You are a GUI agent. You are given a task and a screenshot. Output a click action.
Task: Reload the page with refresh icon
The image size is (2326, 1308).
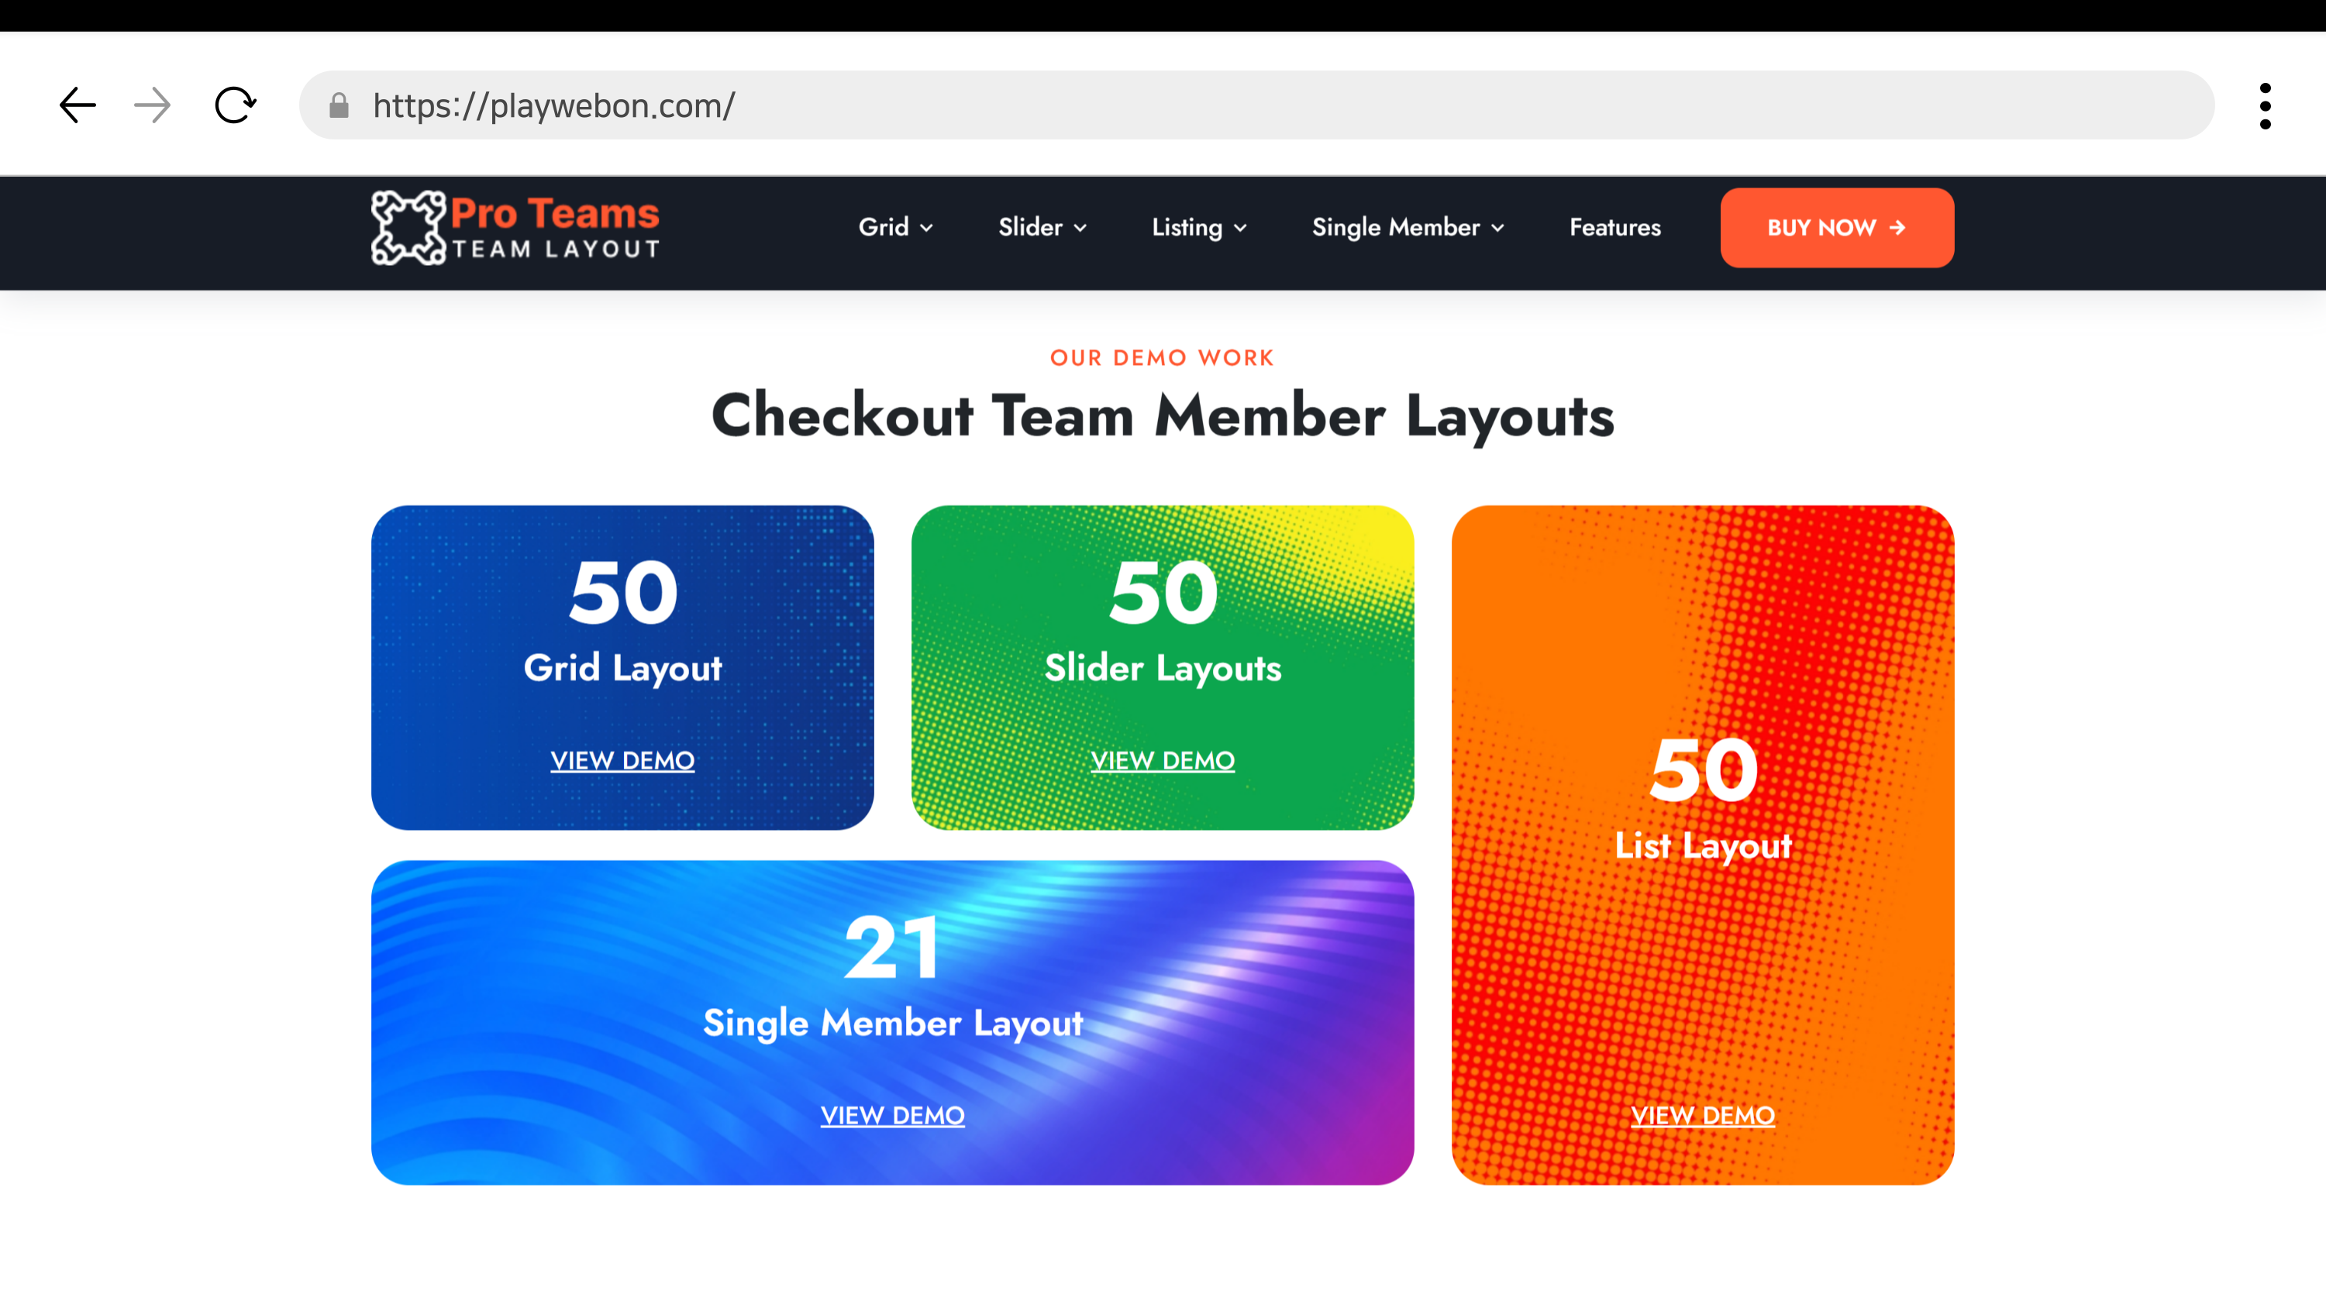tap(235, 105)
